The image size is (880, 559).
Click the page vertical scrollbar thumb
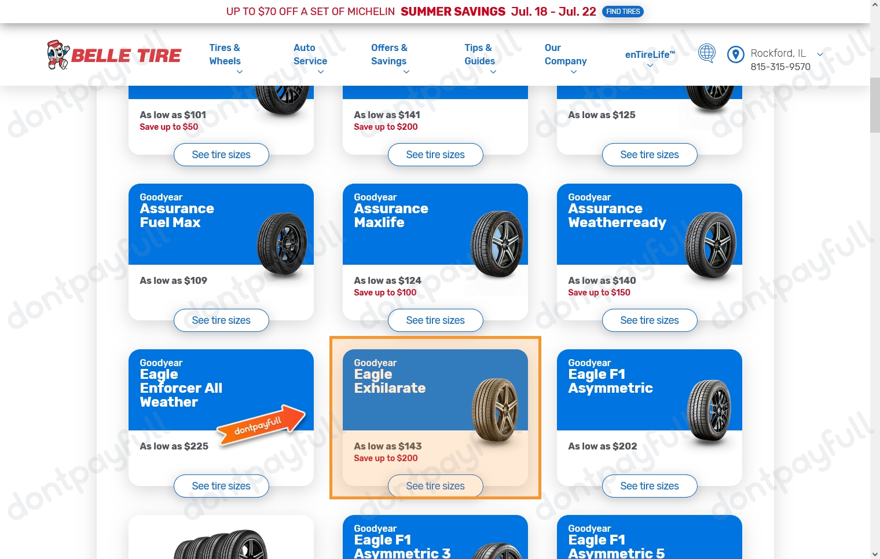point(875,105)
